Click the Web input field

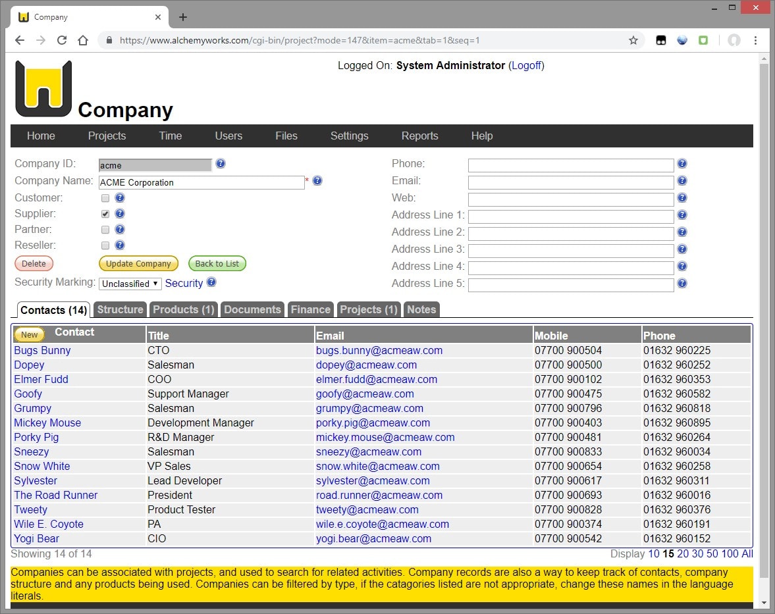pyautogui.click(x=571, y=199)
